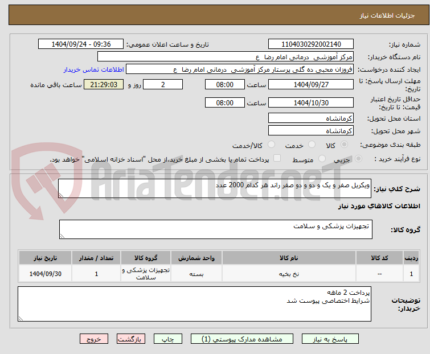Click the response deadline date 1404/09/27

[311, 84]
